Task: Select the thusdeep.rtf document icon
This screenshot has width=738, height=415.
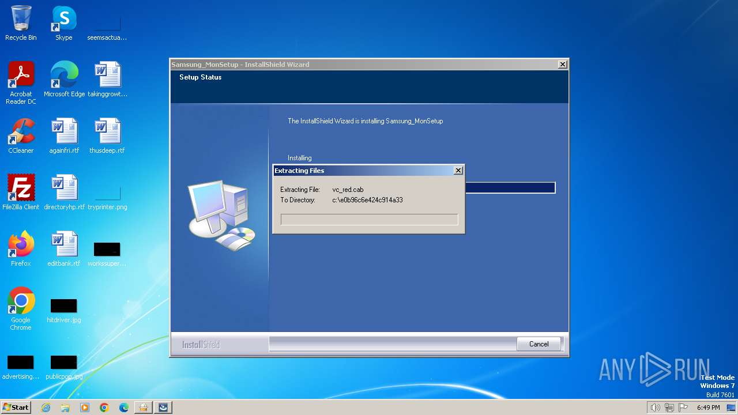Action: (x=107, y=136)
